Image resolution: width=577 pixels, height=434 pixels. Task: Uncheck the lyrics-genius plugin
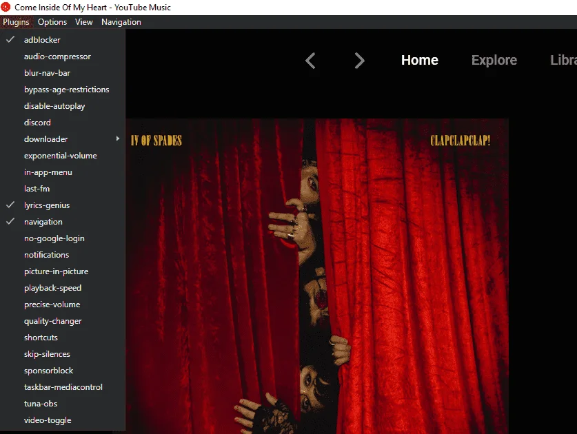(63, 205)
